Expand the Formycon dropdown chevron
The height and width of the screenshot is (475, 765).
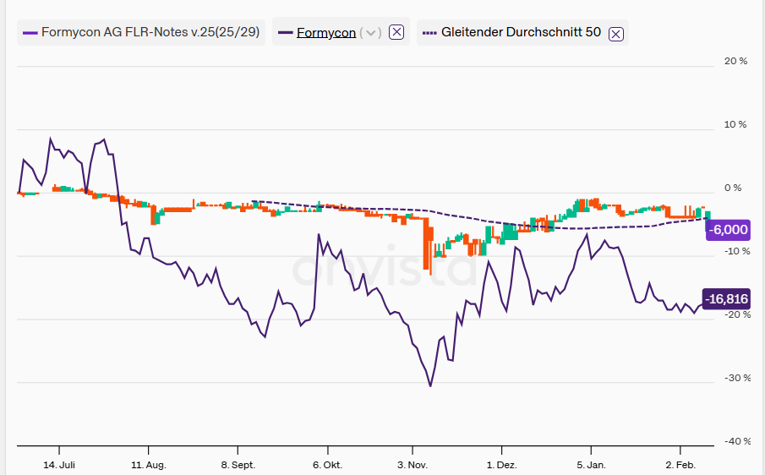coord(370,33)
